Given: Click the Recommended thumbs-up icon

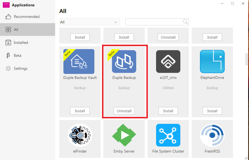Looking at the screenshot, I should (8, 17).
